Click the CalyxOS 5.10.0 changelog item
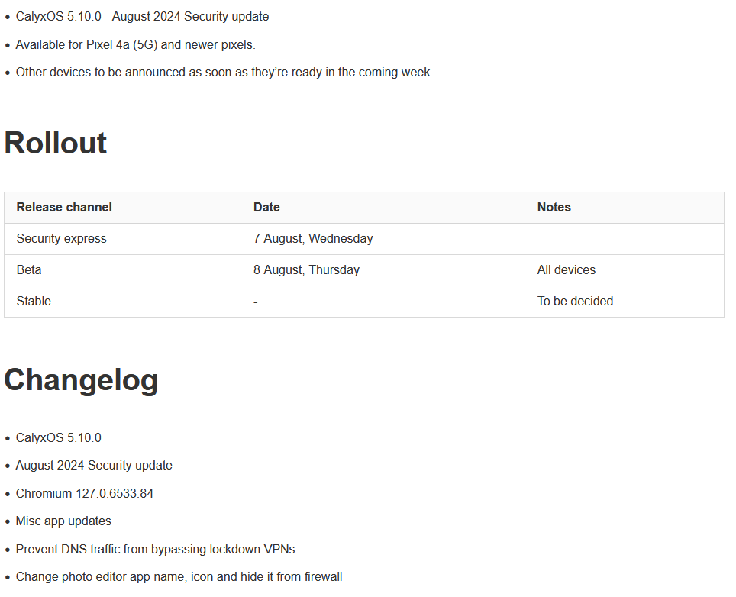Viewport: 736px width, 597px height. coord(58,437)
